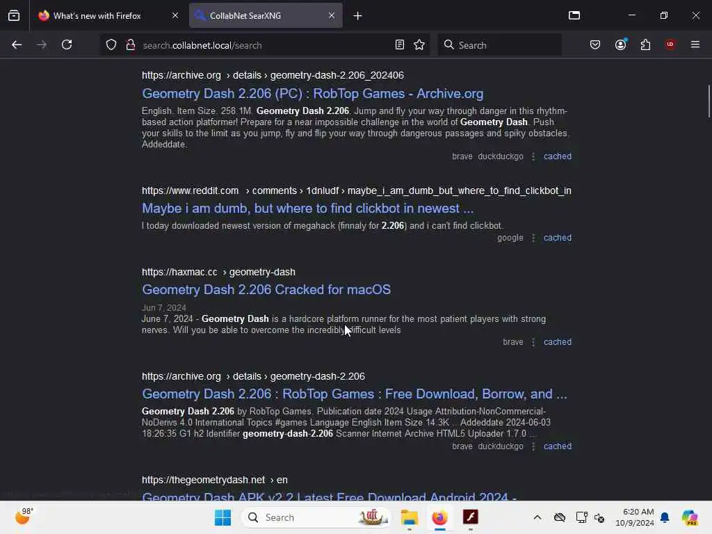Expand options dots for Geometry Dash (PC) result
The width and height of the screenshot is (712, 534).
(533, 156)
